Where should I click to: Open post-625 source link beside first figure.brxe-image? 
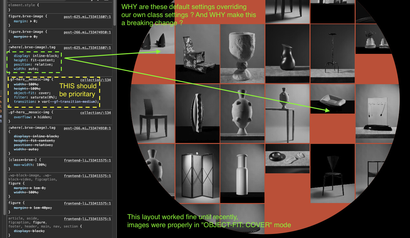[87, 16]
